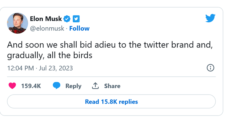Open Elon Musk's profile picture

click(x=17, y=23)
